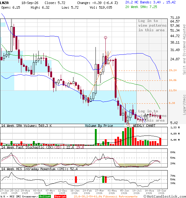The image size is (186, 198).
Task: Click the 14.86 Fibonacci retracement level label
Action: click(x=173, y=80)
